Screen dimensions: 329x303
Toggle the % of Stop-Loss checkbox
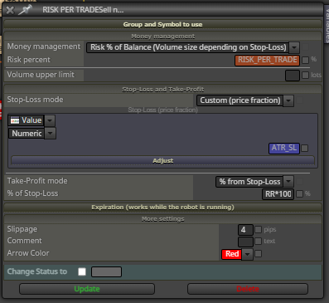(299, 194)
